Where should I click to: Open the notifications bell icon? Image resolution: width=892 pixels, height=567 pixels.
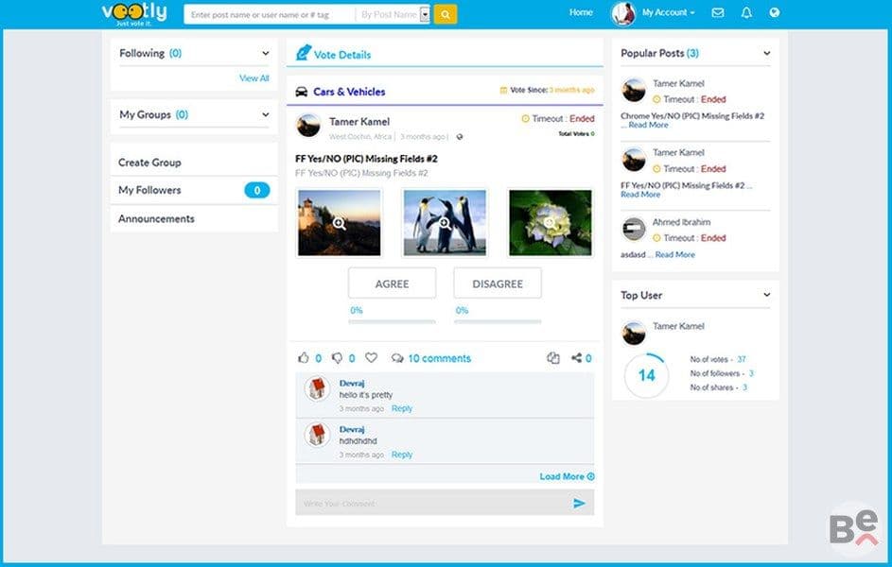746,12
